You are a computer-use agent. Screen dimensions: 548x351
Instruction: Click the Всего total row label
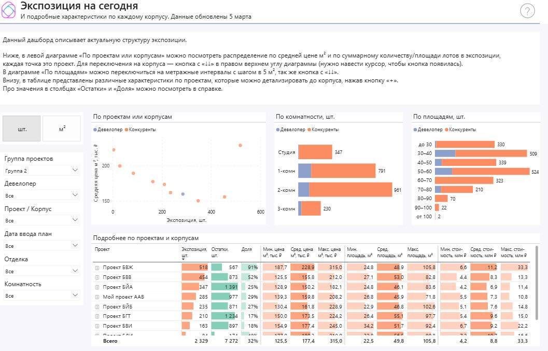[x=110, y=341]
